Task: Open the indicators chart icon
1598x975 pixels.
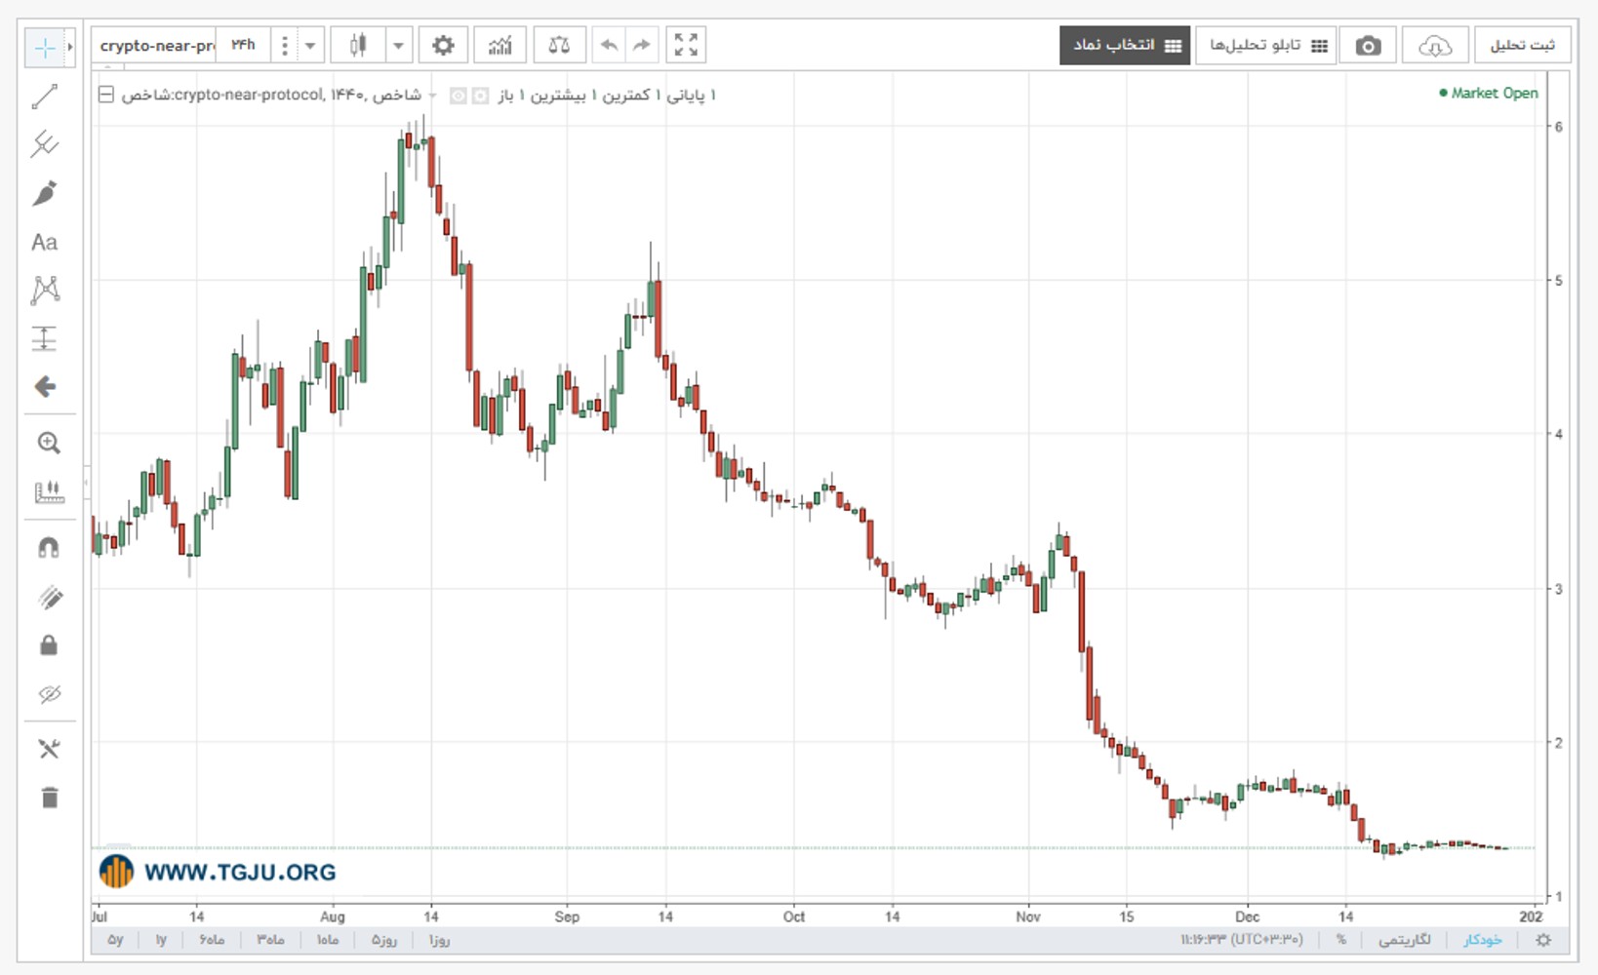Action: 500,45
